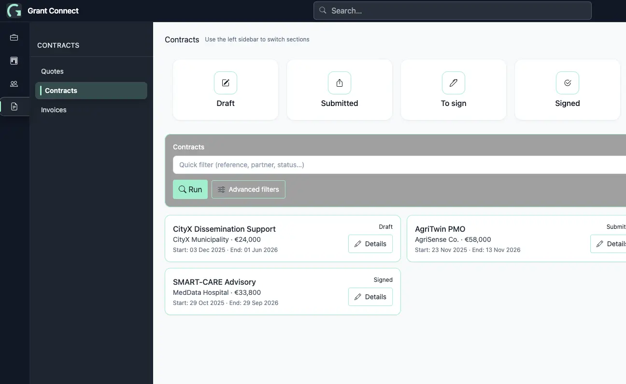
Task: Open the briefcase section in the sidebar
Action: pos(14,37)
